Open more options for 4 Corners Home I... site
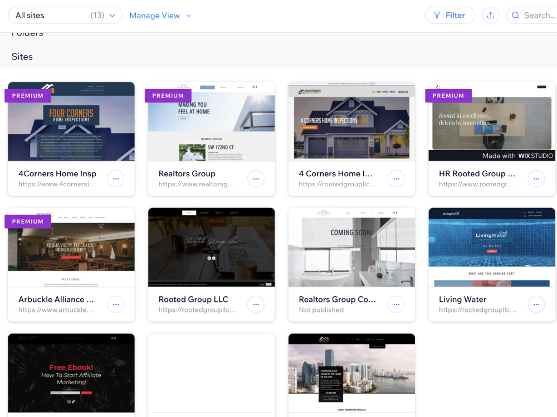 (396, 178)
